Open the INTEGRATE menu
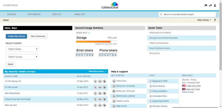The width and height of the screenshot is (222, 108). coord(34,14)
